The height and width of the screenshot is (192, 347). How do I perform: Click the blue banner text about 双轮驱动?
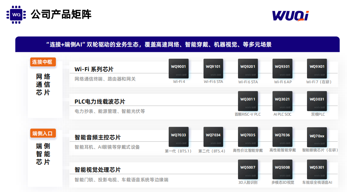[x=159, y=45]
